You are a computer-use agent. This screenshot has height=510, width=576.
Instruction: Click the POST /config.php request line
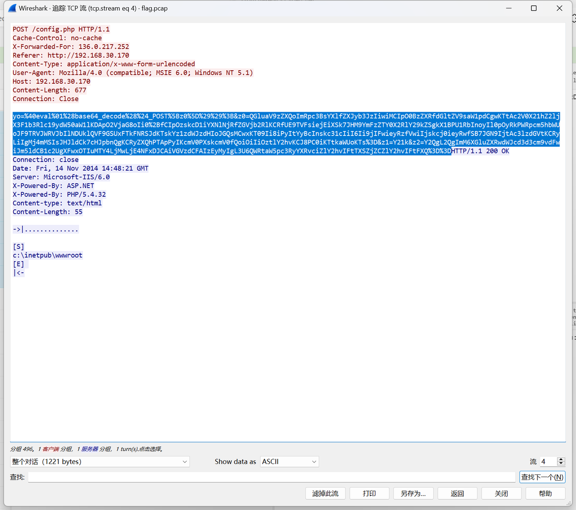61,29
